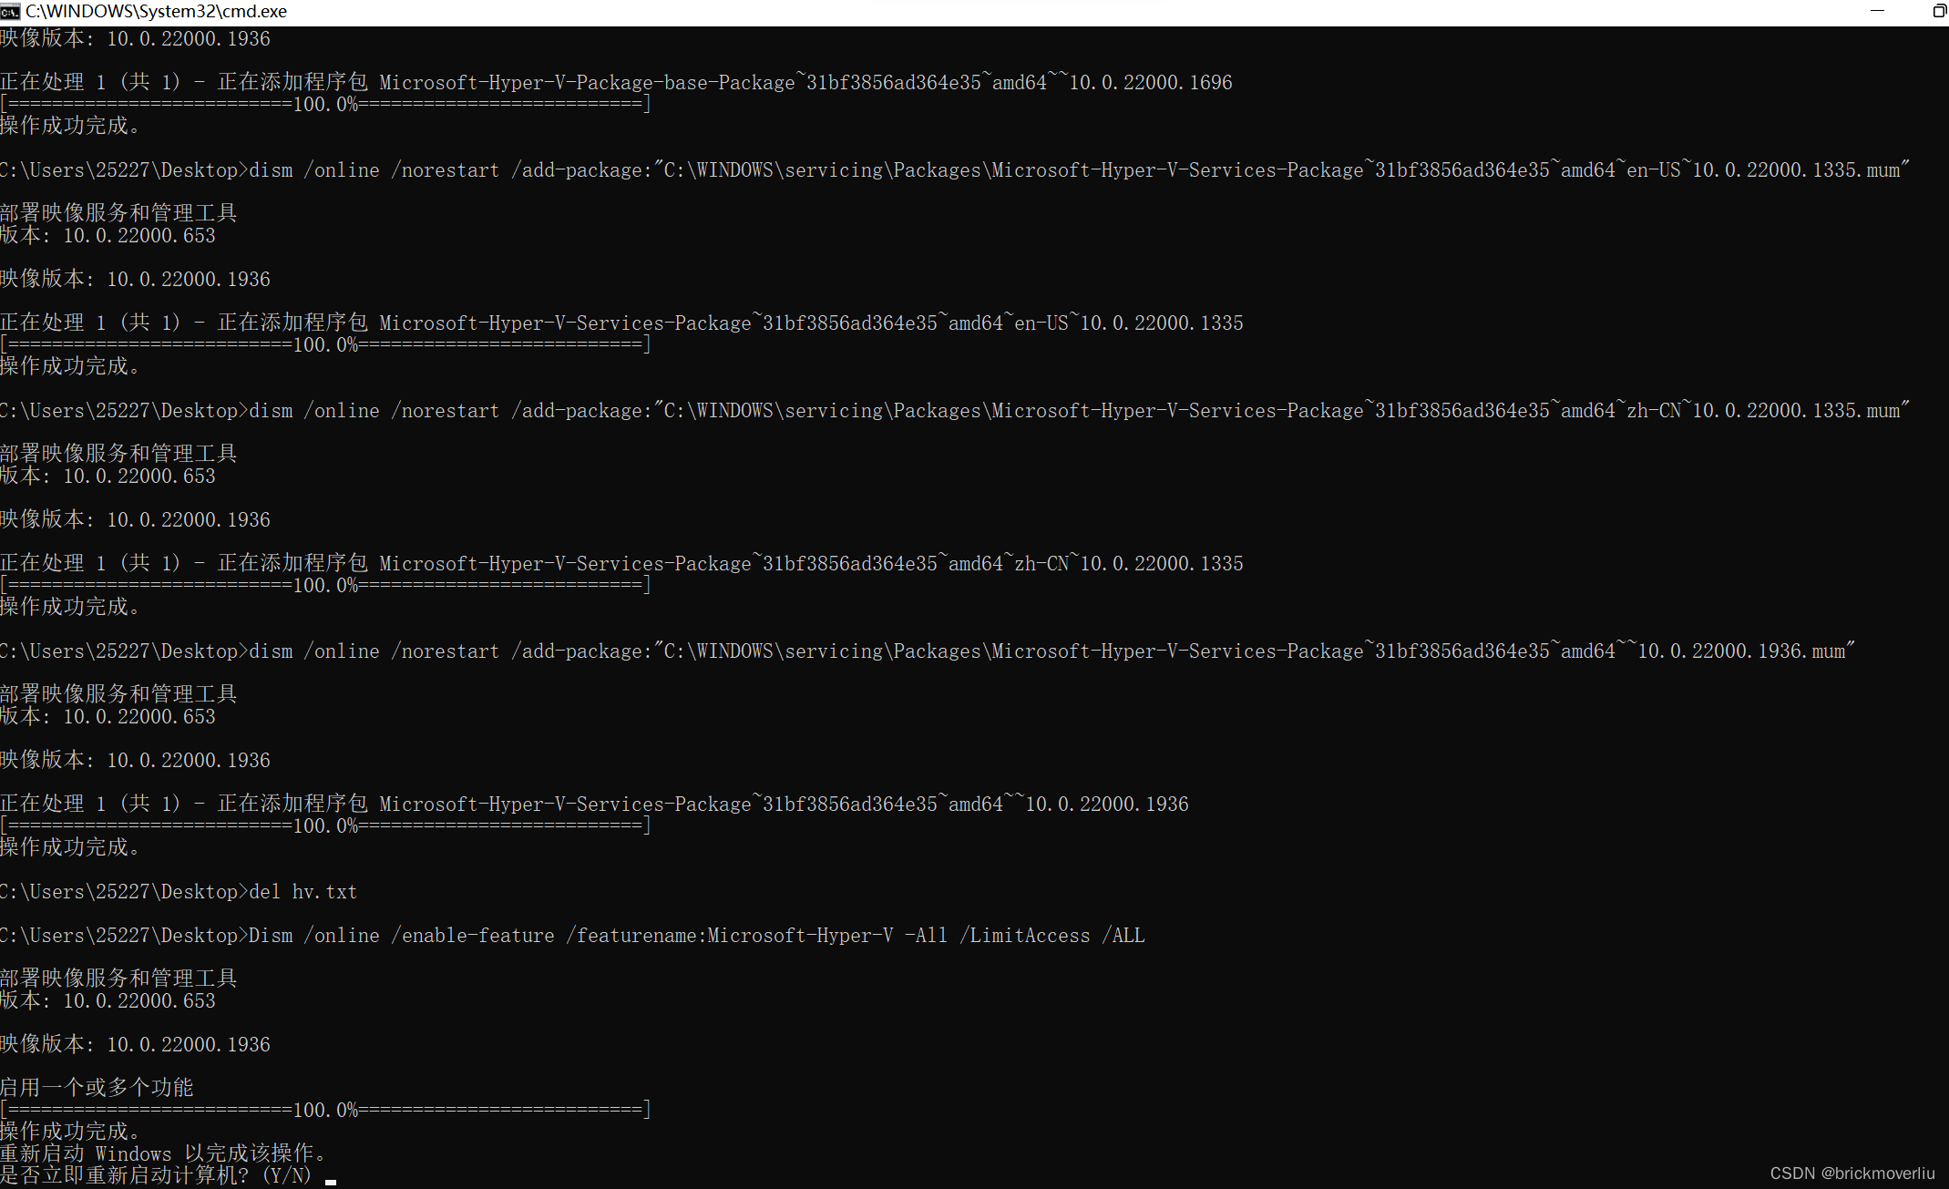Screen dimensions: 1949x1189
Task: Click the minimize button
Action: pyautogui.click(x=1877, y=12)
